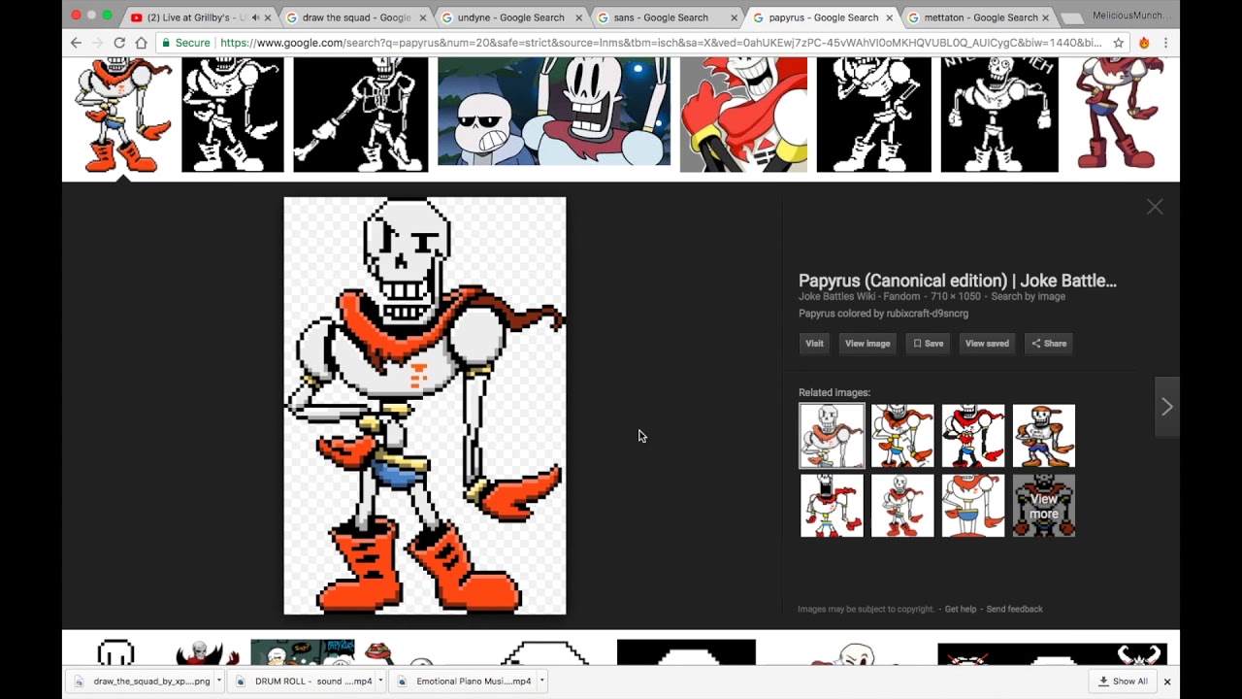
Task: Expand options for DRUM ROLL download
Action: pyautogui.click(x=380, y=682)
